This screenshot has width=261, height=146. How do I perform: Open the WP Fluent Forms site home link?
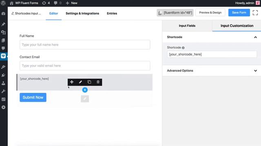[24, 3]
